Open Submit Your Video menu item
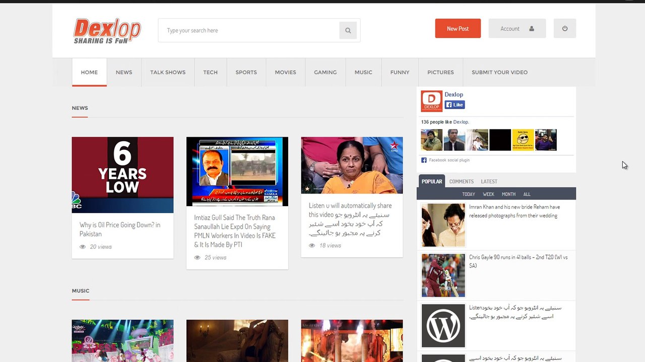 (x=500, y=72)
